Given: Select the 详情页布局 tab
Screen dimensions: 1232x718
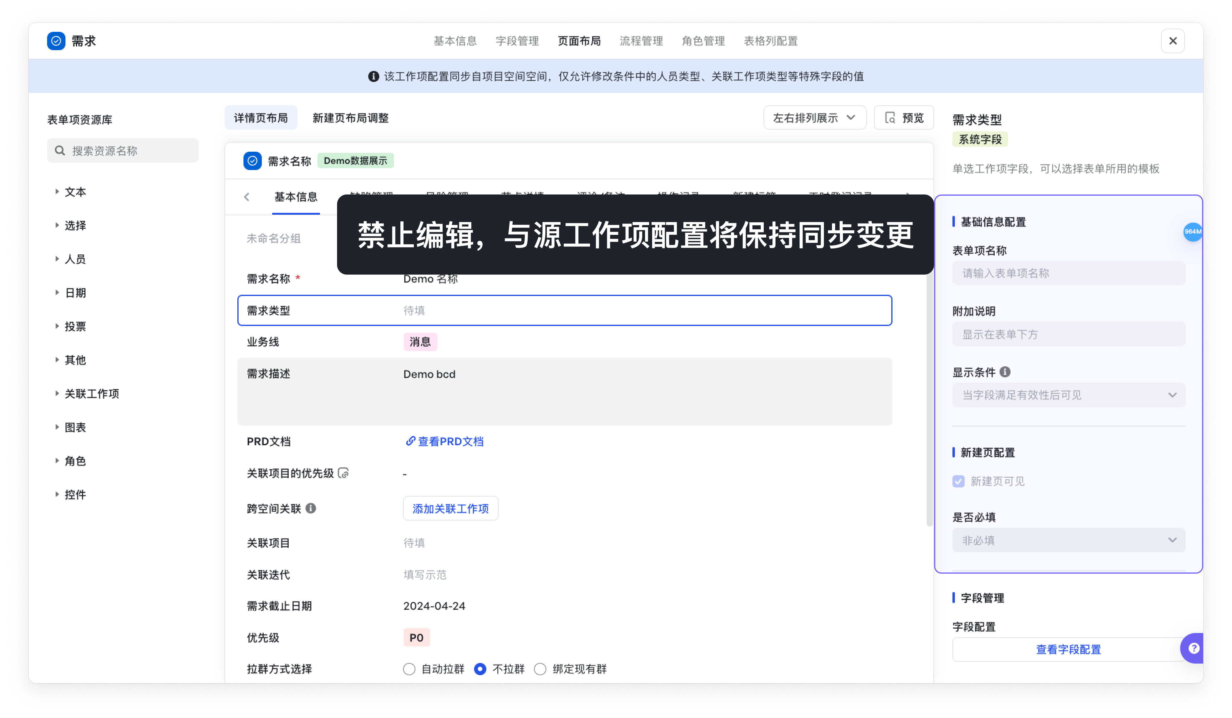Looking at the screenshot, I should point(261,118).
